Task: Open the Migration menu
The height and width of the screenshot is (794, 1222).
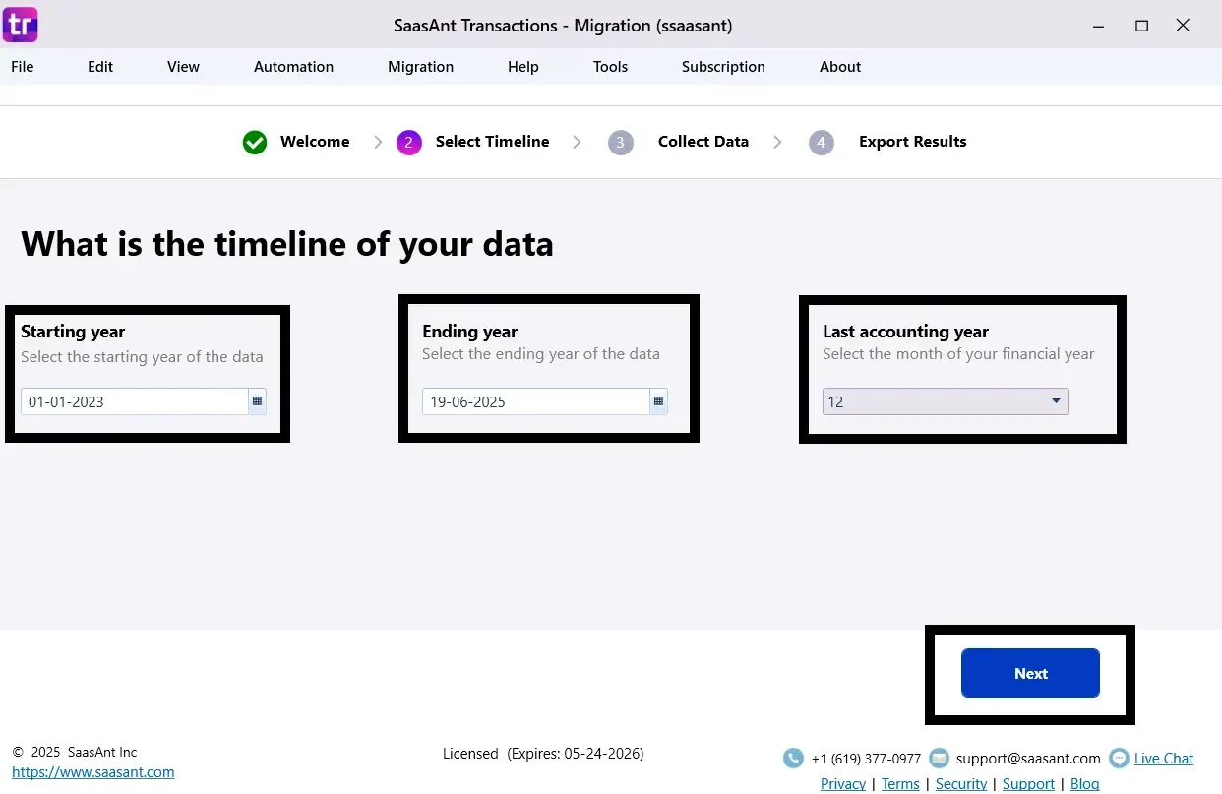Action: pyautogui.click(x=420, y=67)
